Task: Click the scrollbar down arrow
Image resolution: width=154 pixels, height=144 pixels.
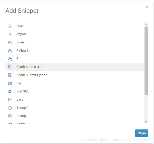Action: click(146, 122)
